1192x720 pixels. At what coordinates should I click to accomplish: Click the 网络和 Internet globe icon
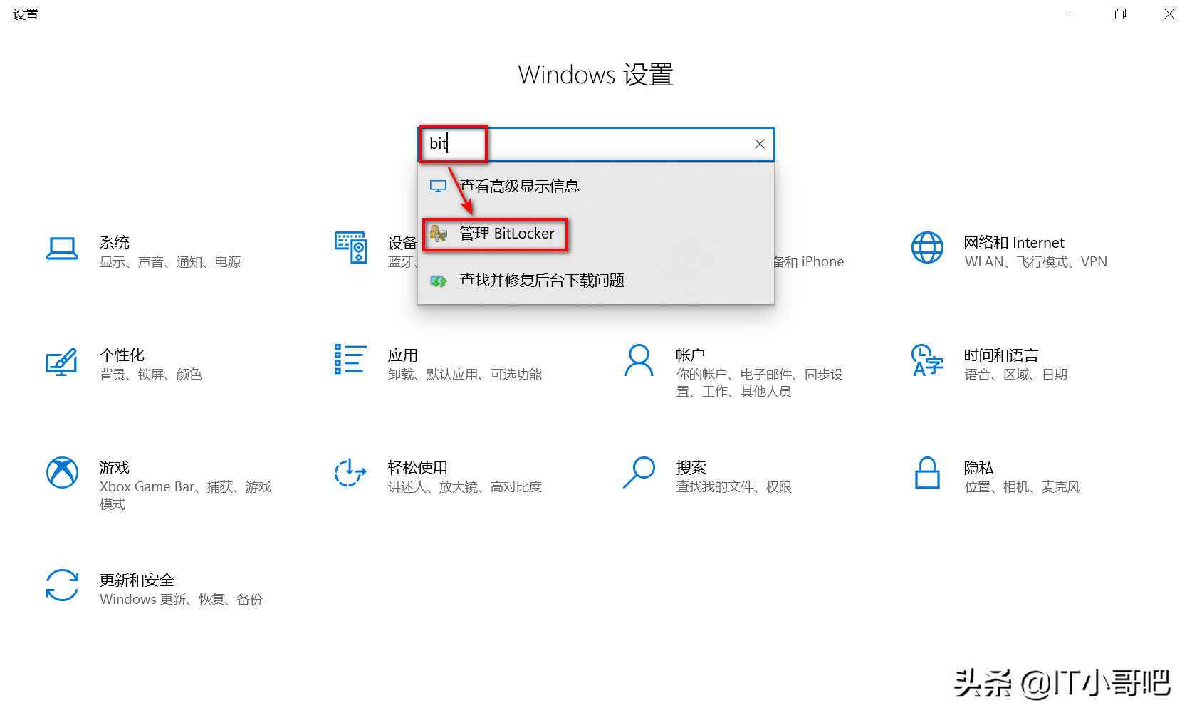pos(927,248)
